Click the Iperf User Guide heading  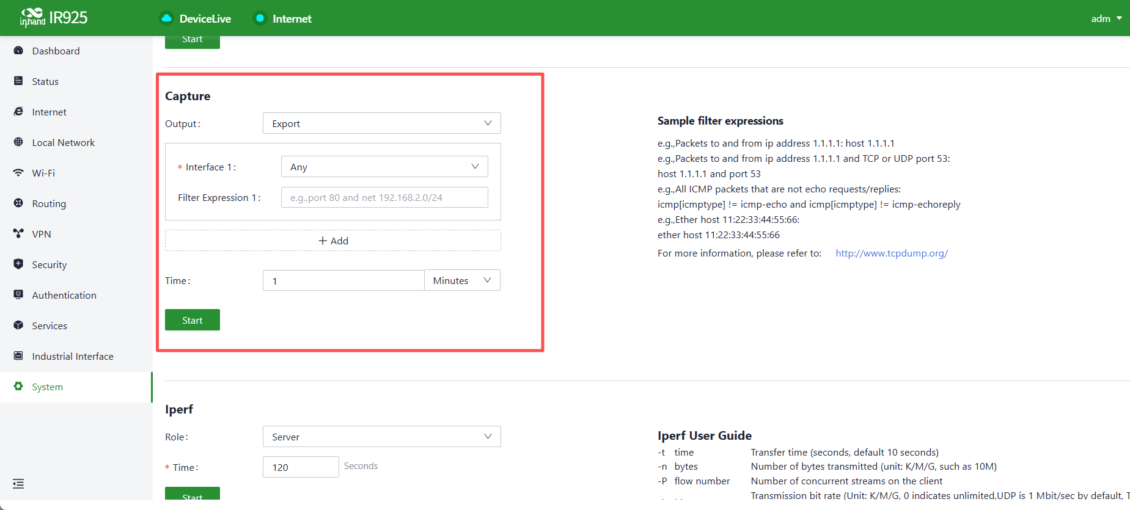(705, 435)
